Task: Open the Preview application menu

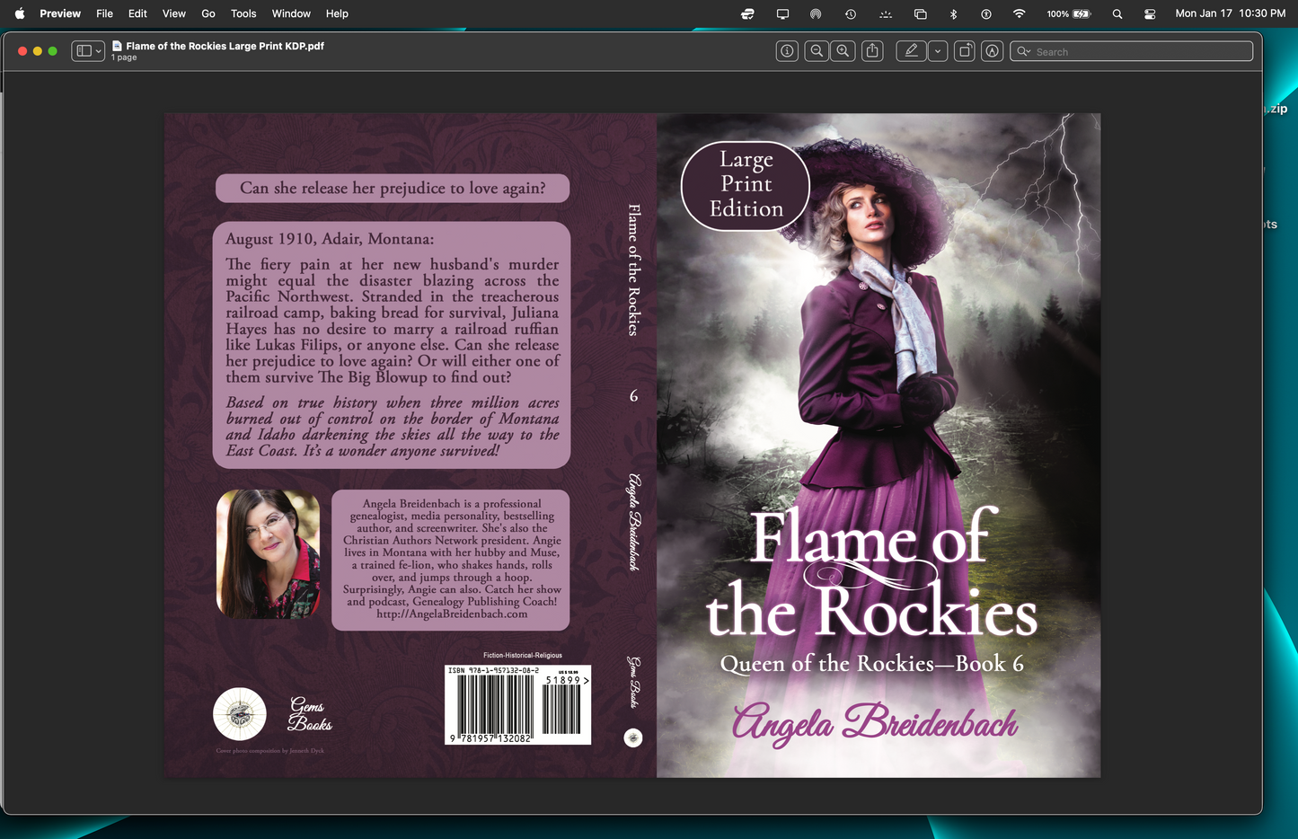Action: (60, 13)
